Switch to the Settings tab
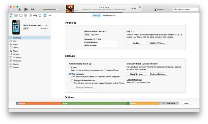The width and height of the screenshot is (208, 124). pos(96,15)
